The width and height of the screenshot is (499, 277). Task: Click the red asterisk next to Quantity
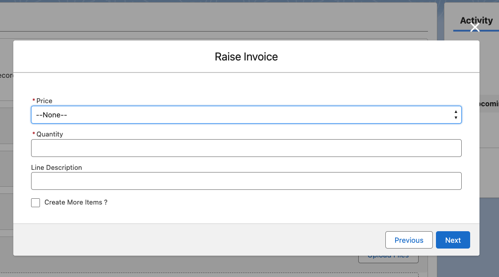pyautogui.click(x=34, y=135)
